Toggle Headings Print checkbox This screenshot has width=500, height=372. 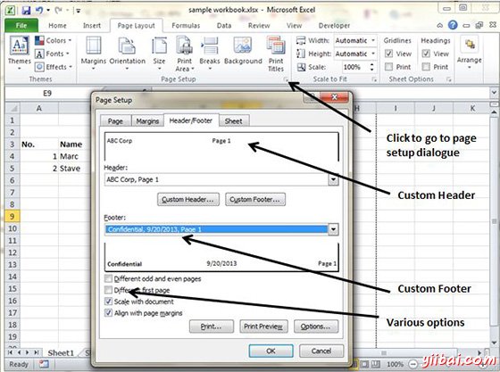pyautogui.click(x=426, y=67)
